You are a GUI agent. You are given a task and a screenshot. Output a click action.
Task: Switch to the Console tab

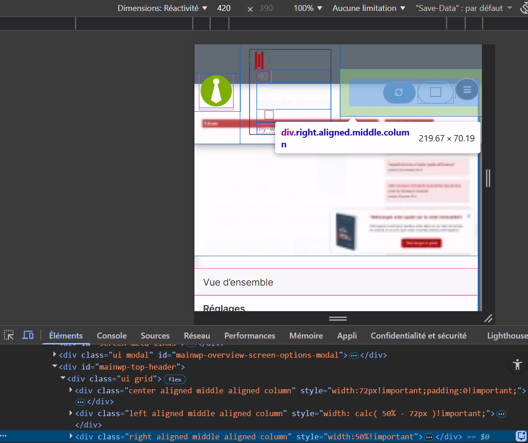pos(112,336)
